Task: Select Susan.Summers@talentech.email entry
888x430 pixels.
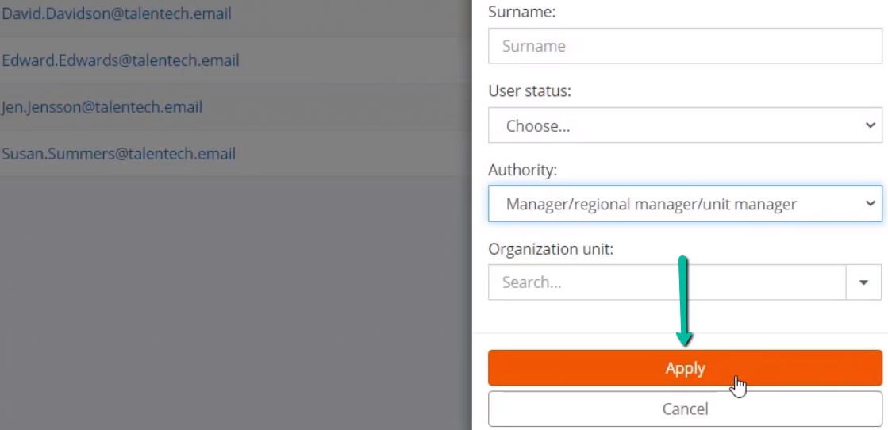Action: [x=118, y=154]
